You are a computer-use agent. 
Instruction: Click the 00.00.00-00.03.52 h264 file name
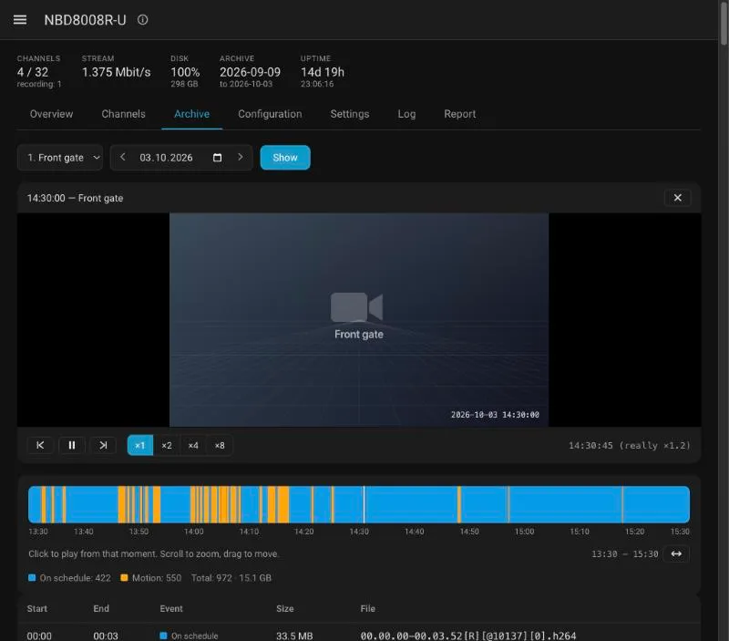click(468, 636)
